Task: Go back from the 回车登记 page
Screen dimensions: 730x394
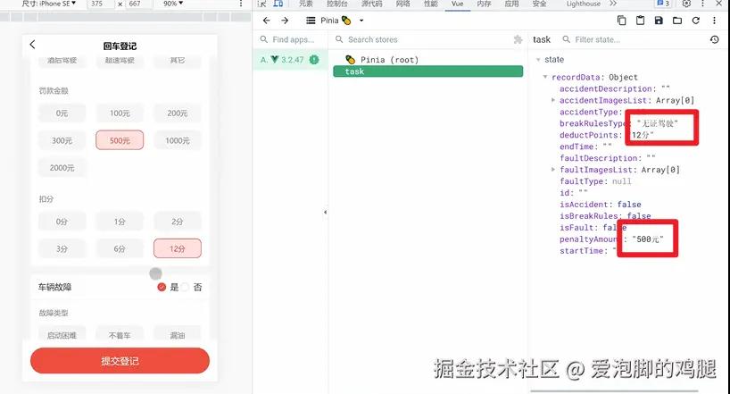Action: (x=32, y=45)
